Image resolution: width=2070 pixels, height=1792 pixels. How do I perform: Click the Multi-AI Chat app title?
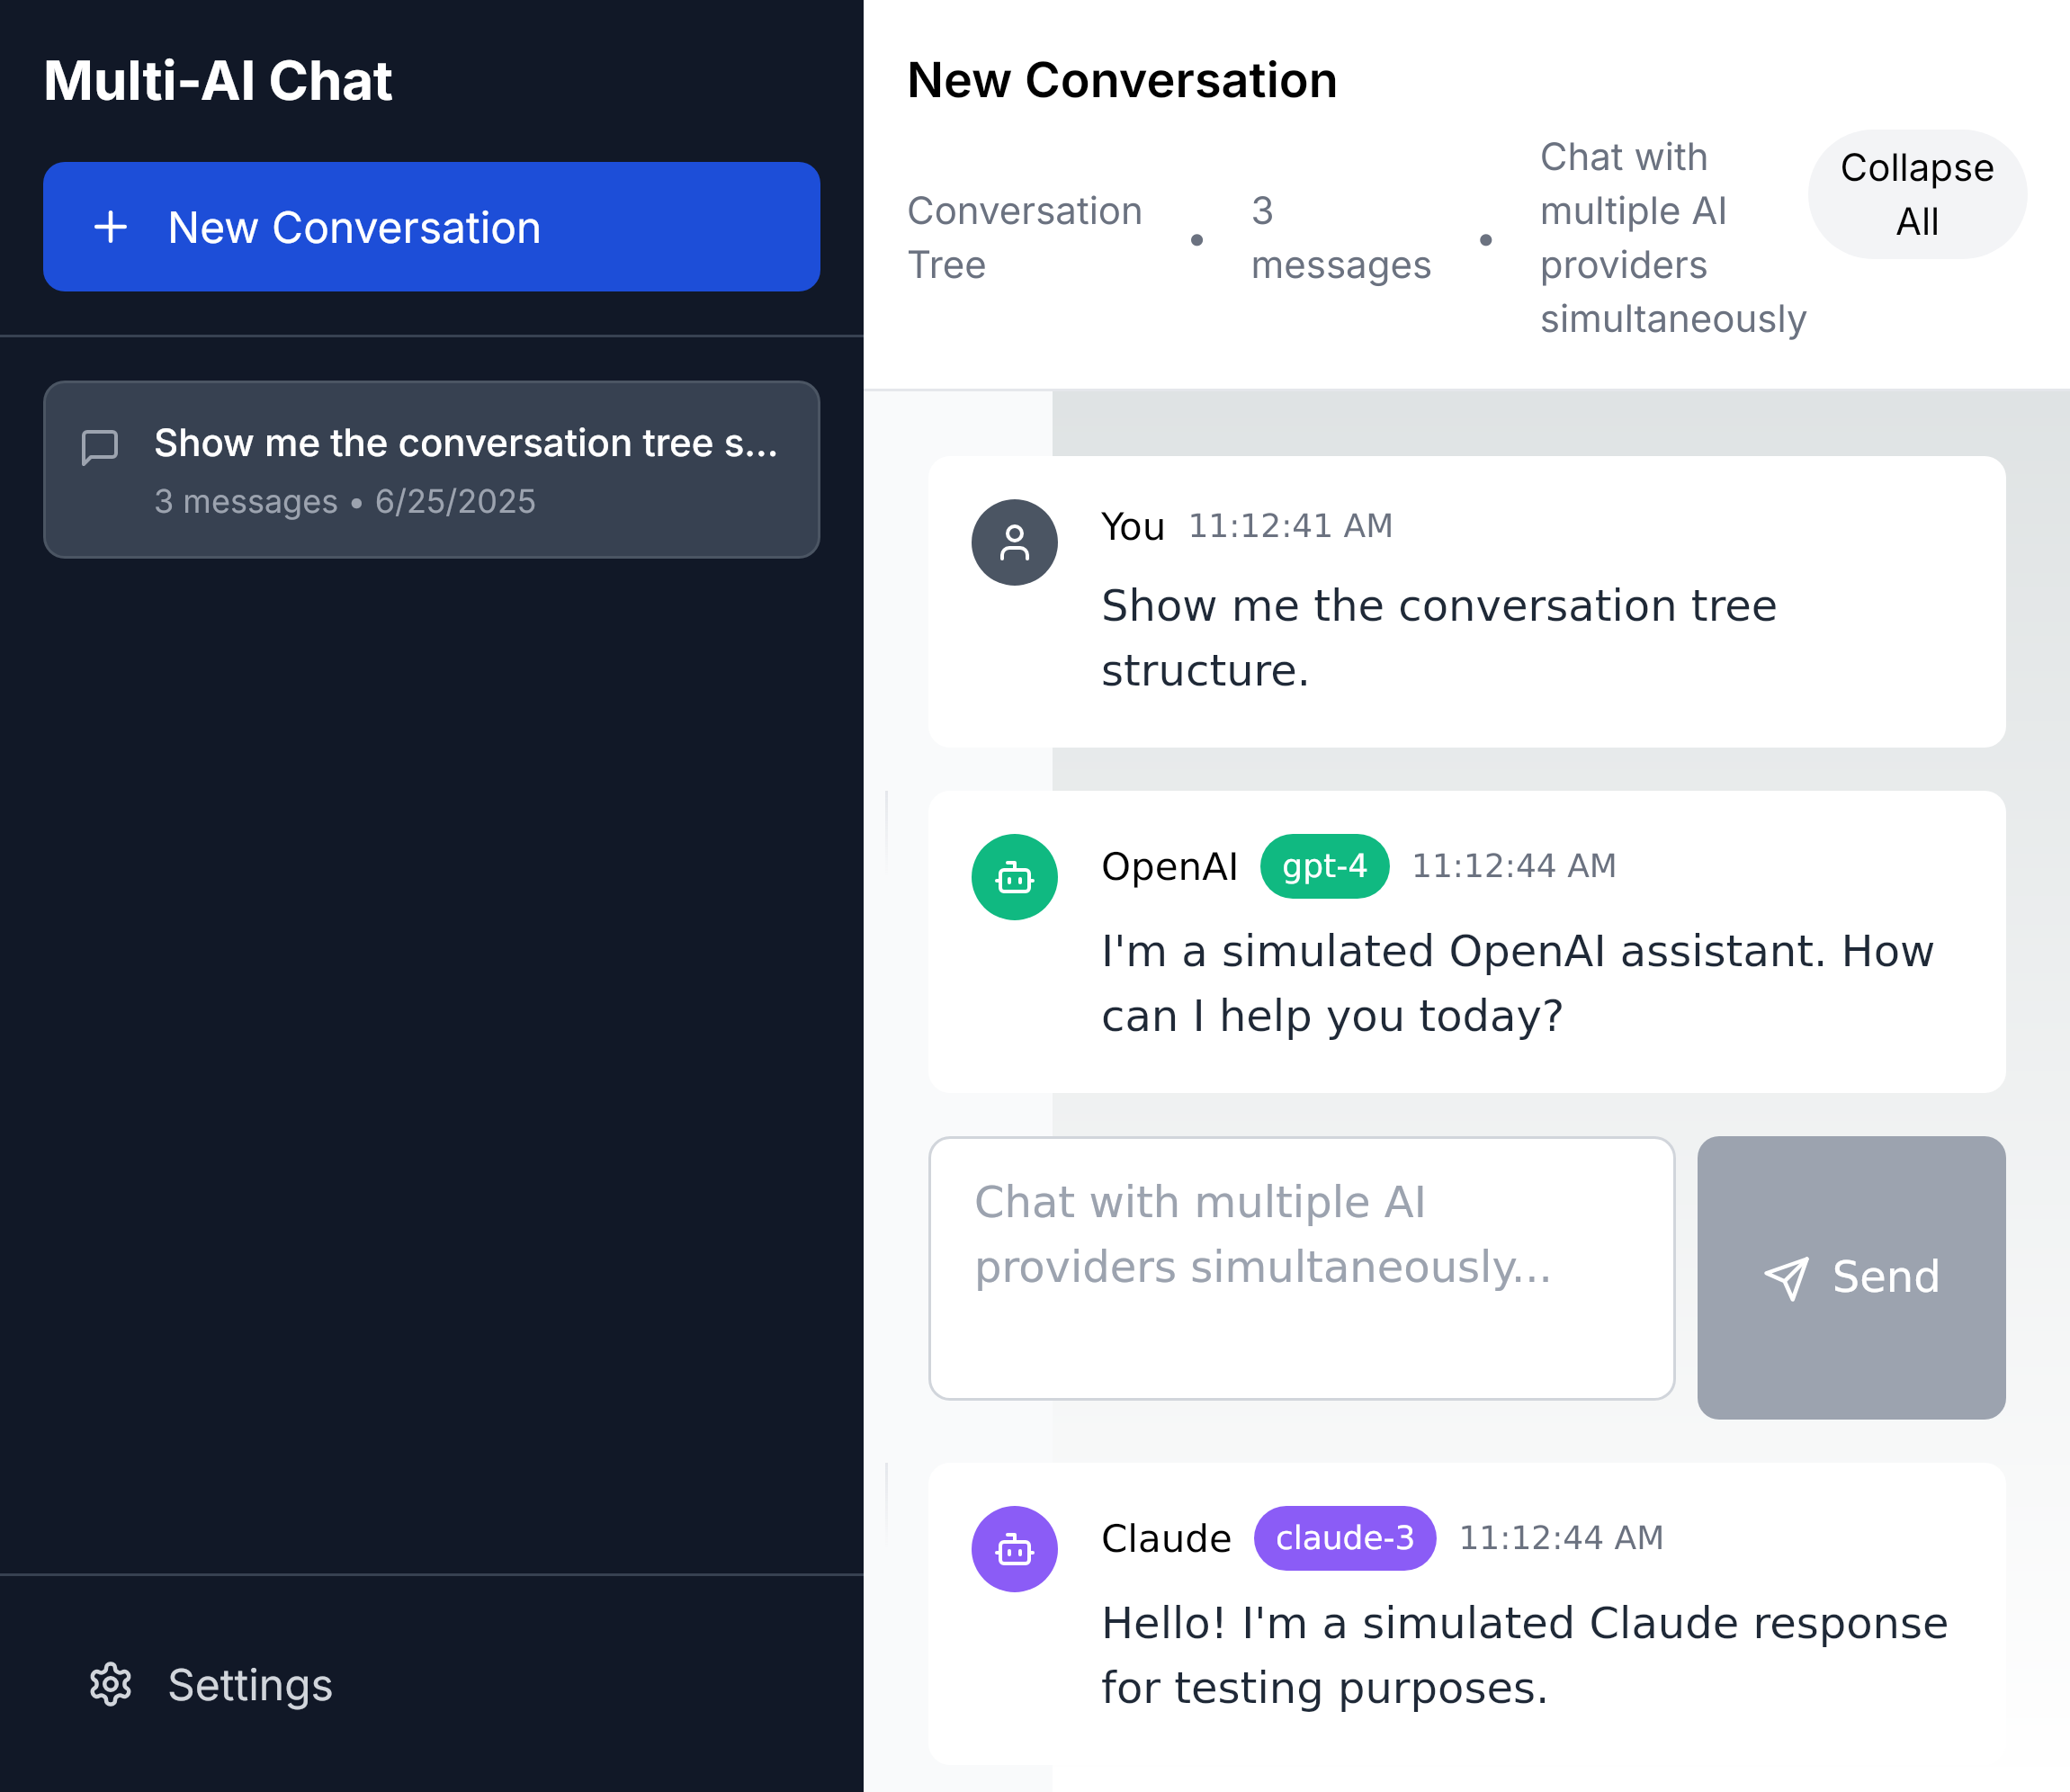(217, 81)
